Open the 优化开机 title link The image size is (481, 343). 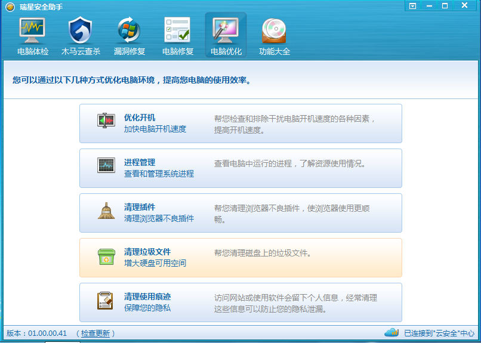pos(140,118)
